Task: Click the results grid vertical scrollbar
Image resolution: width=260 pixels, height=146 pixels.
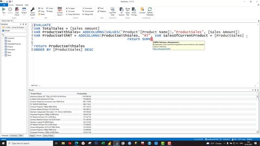Action: (x=257, y=114)
